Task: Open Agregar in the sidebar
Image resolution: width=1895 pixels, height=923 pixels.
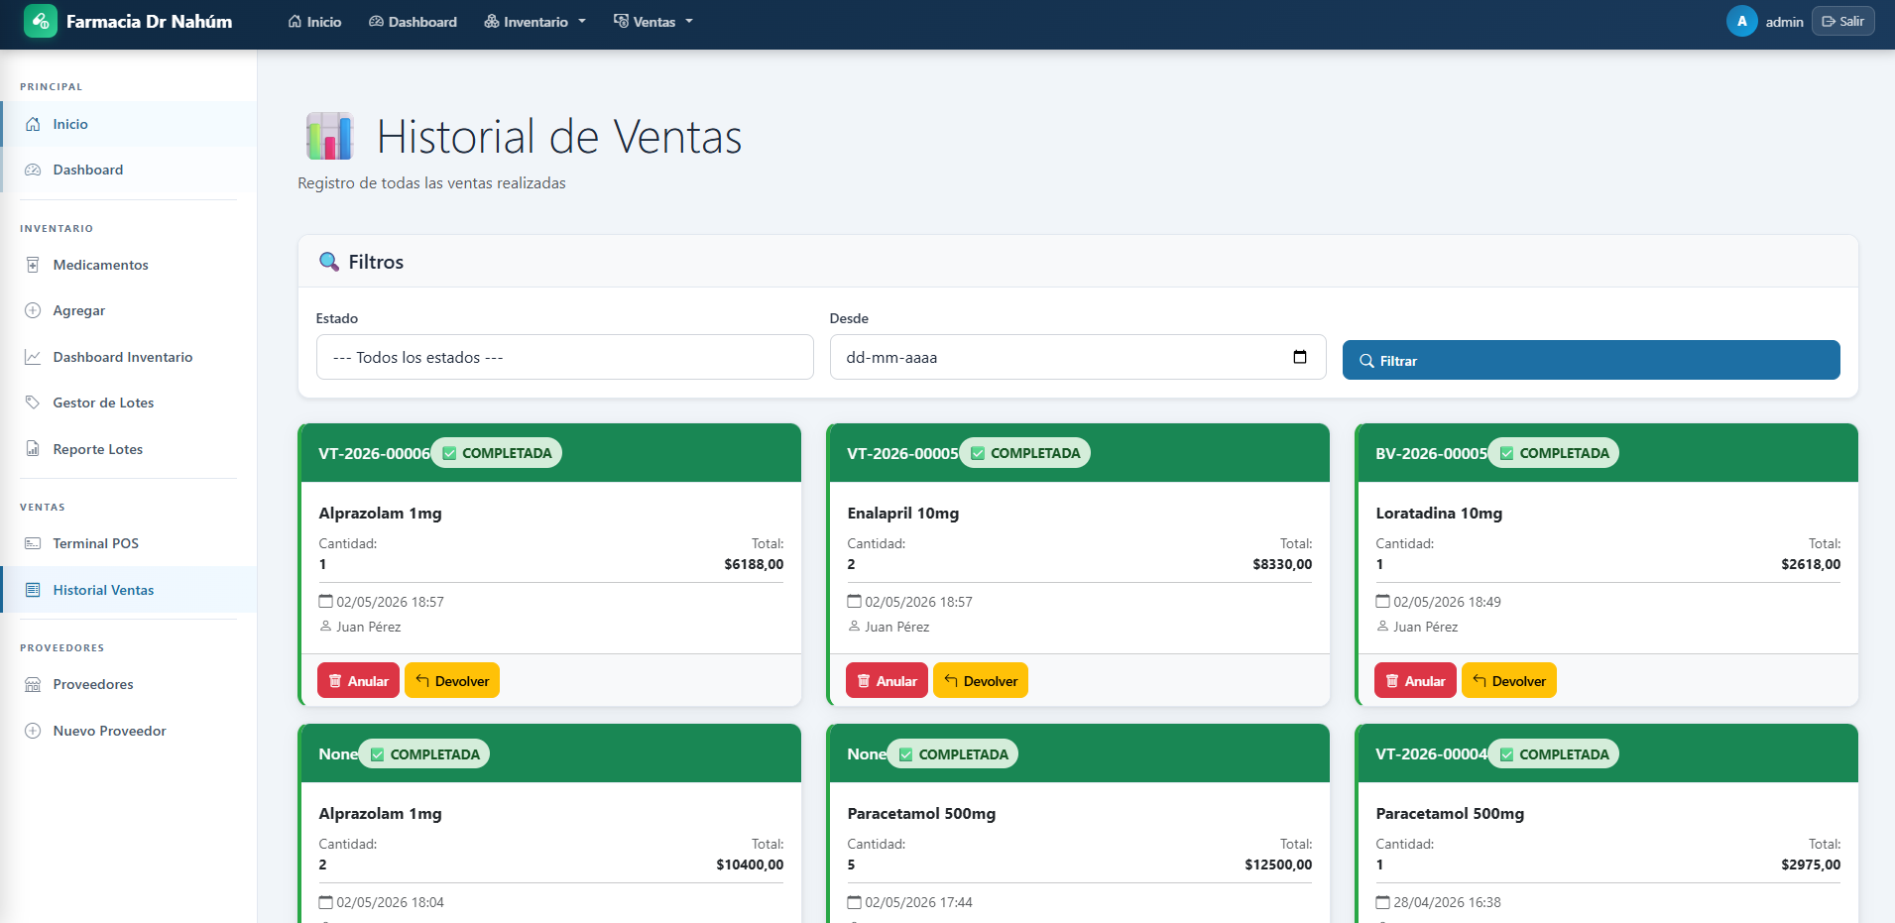Action: click(x=129, y=310)
